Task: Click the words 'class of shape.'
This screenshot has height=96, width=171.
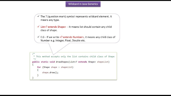Action: [49, 30]
